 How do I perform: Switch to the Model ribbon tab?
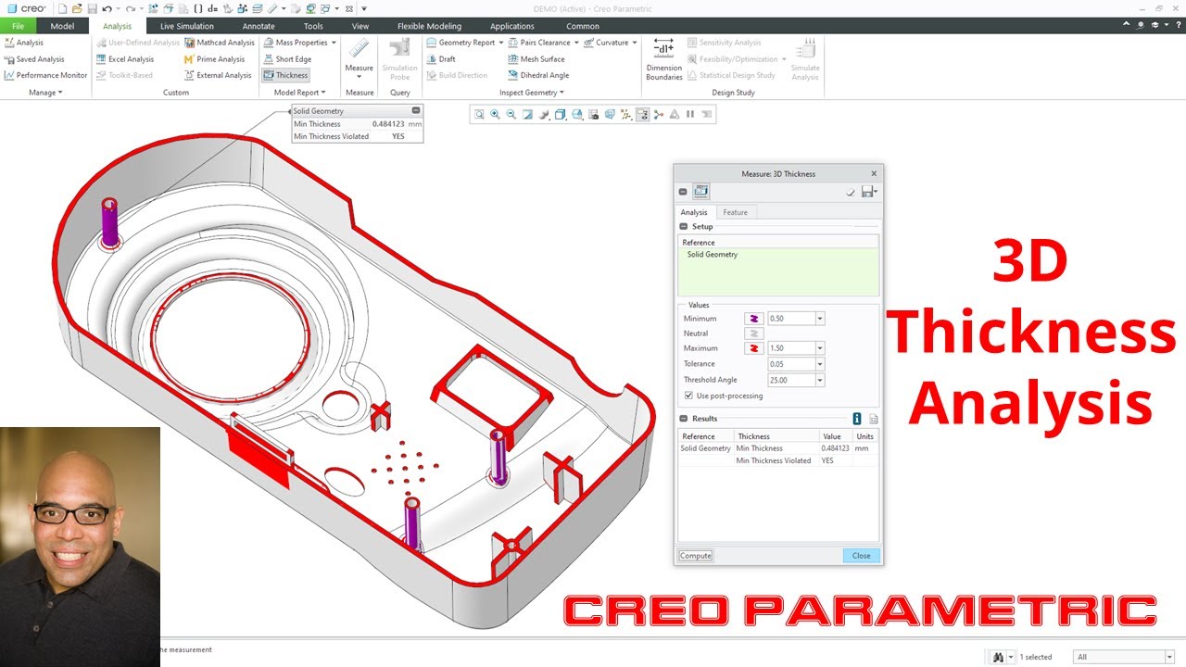tap(63, 26)
